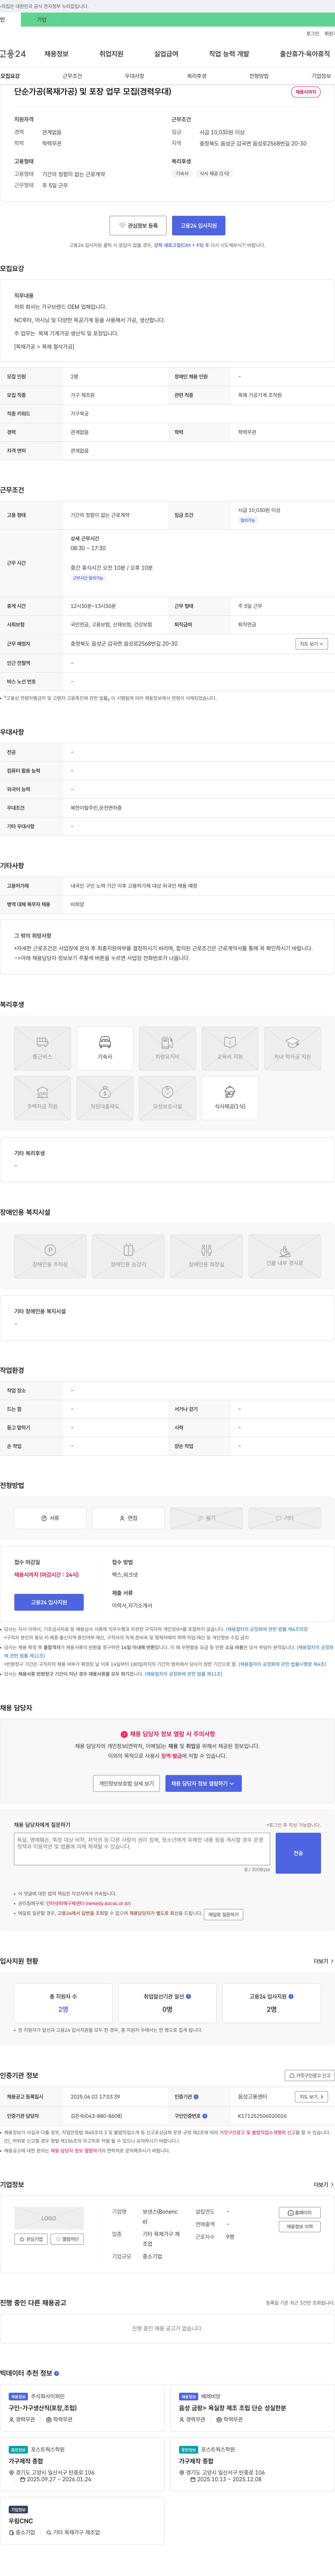
Task: Click the 관심정보 등록 button
Action: click(x=137, y=226)
